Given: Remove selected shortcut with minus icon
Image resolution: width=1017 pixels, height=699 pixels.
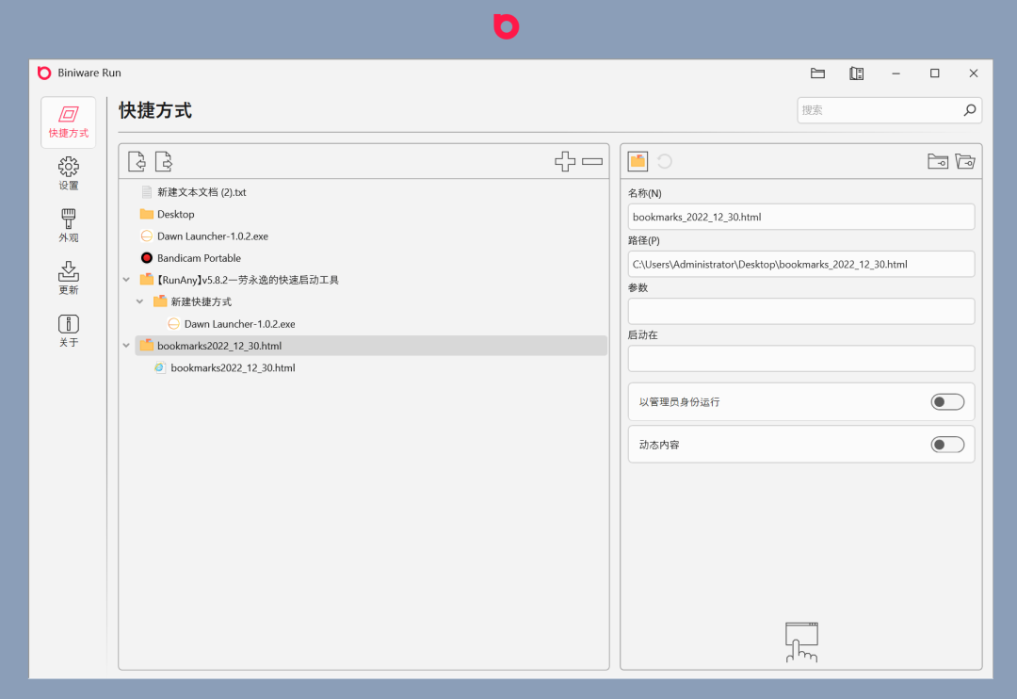Looking at the screenshot, I should pyautogui.click(x=592, y=161).
